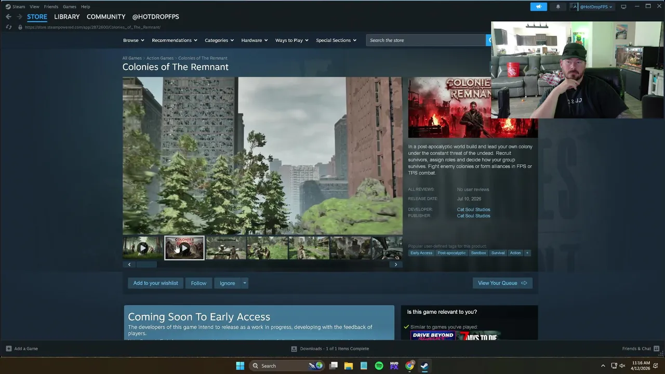Open the Cat Soul Studios publisher link
Screen dimensions: 665x374
473,216
